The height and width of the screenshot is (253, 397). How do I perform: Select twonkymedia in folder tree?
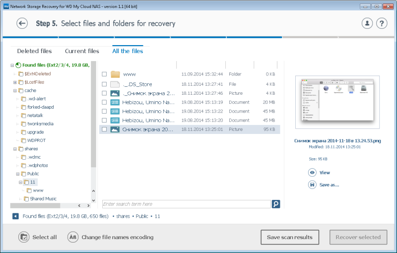(x=40, y=124)
